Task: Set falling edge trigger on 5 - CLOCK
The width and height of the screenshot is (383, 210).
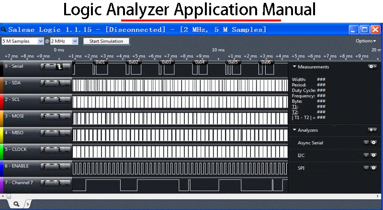Action: 59,149
